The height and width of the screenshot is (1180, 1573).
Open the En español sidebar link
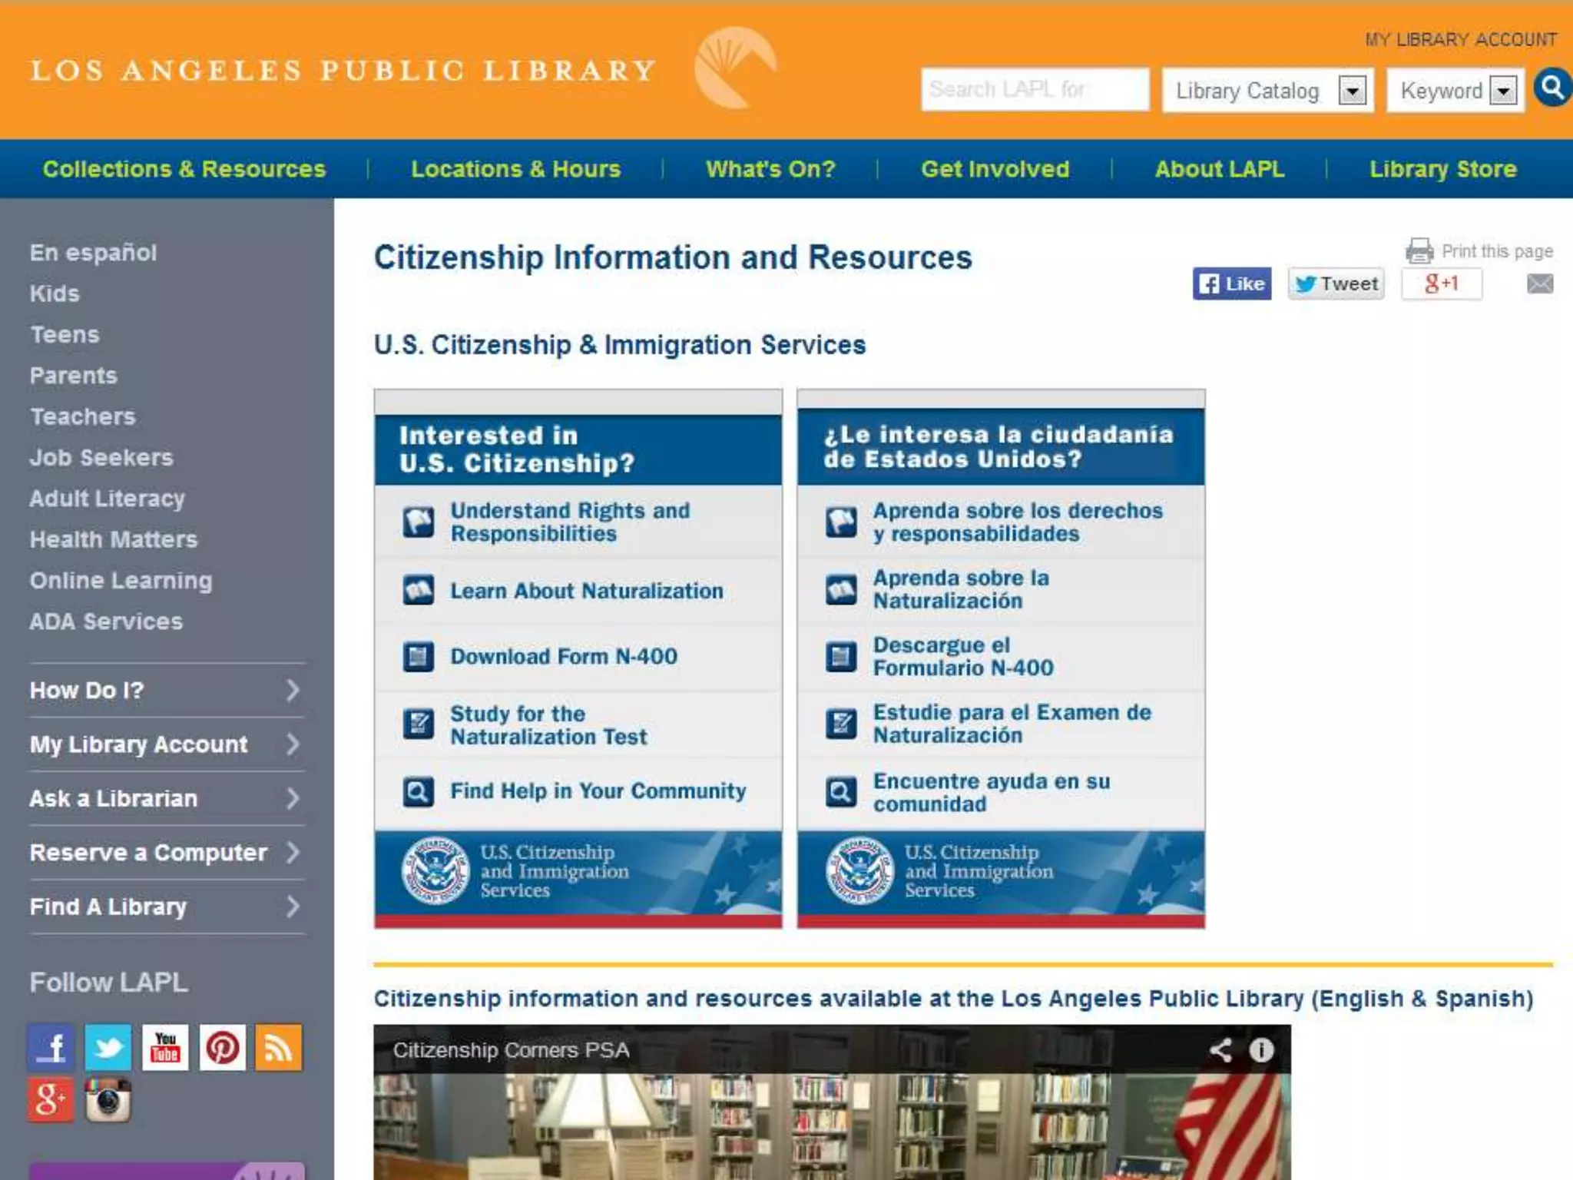93,253
